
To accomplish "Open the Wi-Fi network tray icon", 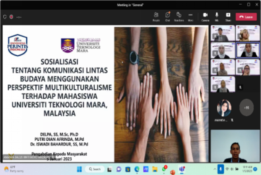I will pyautogui.click(x=227, y=169).
